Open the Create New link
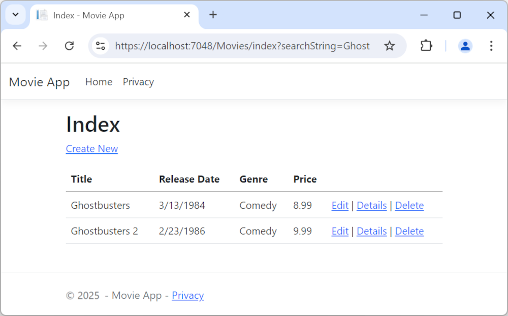The width and height of the screenshot is (508, 316). coord(91,148)
